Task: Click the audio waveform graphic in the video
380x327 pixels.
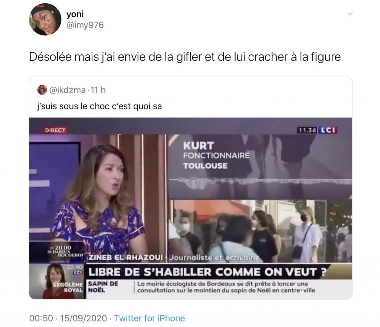Action: (260, 182)
